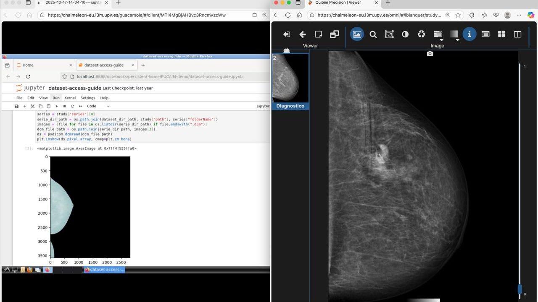Viewport: 538px width, 302px height.
Task: Toggle the image info overlay button
Action: pos(469,34)
